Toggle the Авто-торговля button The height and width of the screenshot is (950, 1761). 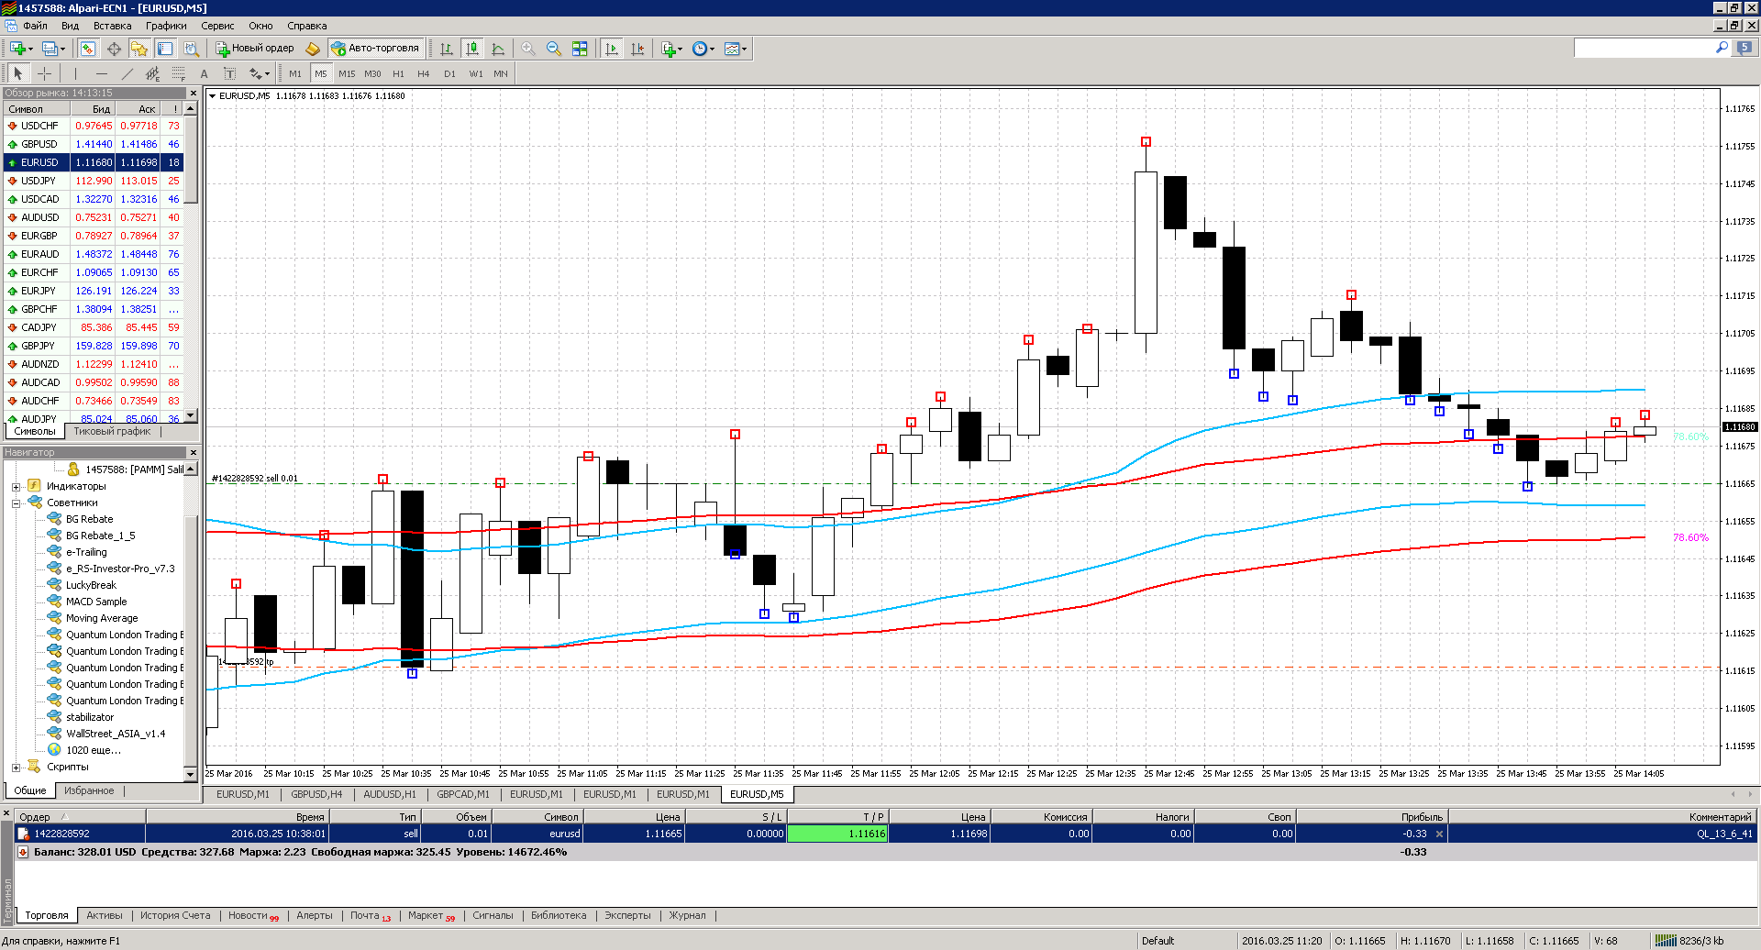pyautogui.click(x=376, y=49)
